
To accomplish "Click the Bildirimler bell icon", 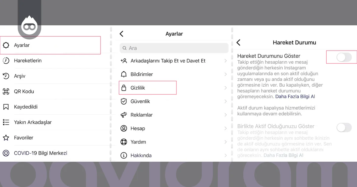I will 124,74.
